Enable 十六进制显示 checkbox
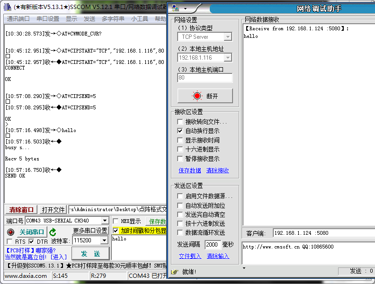The height and width of the screenshot is (284, 375). [x=180, y=150]
